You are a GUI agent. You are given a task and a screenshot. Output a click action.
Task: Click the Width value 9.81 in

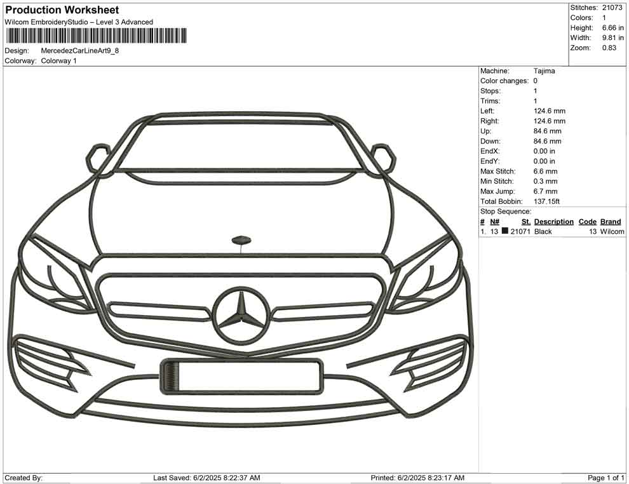(613, 37)
